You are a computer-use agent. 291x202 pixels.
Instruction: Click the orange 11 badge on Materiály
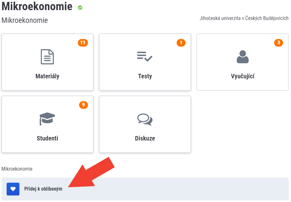[83, 43]
